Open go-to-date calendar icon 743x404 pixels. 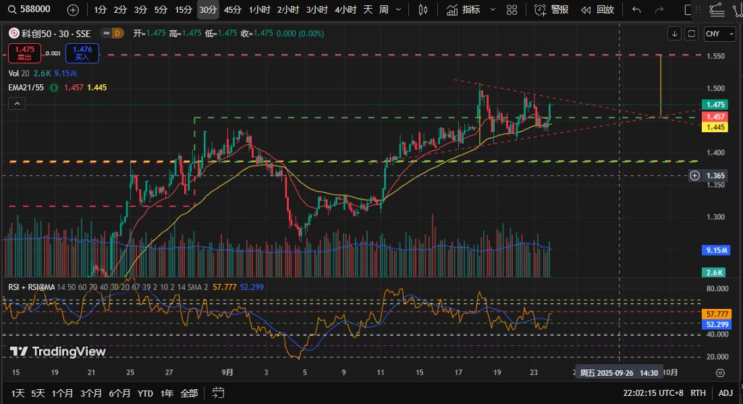coord(218,392)
